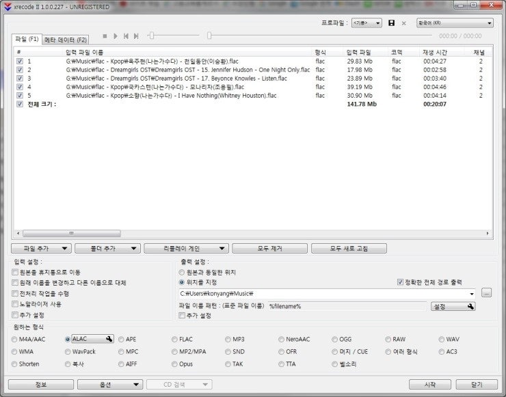The height and width of the screenshot is (397, 506).
Task: Select the 벨소리 output format
Action: pyautogui.click(x=345, y=364)
